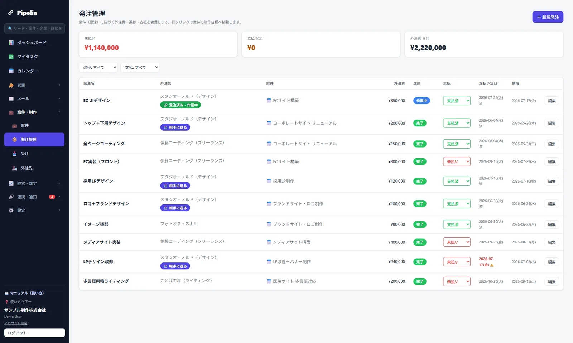The image size is (573, 343).
Task: Expand the 設定 sidebar section
Action: click(34, 210)
